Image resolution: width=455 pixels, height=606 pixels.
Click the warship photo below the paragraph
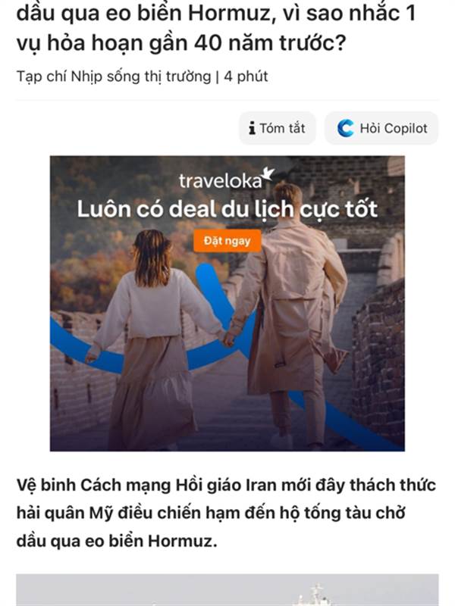click(x=227, y=590)
